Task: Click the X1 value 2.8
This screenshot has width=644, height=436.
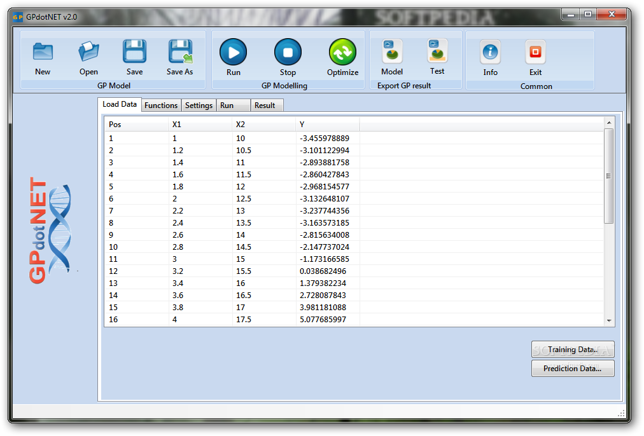Action: (178, 247)
